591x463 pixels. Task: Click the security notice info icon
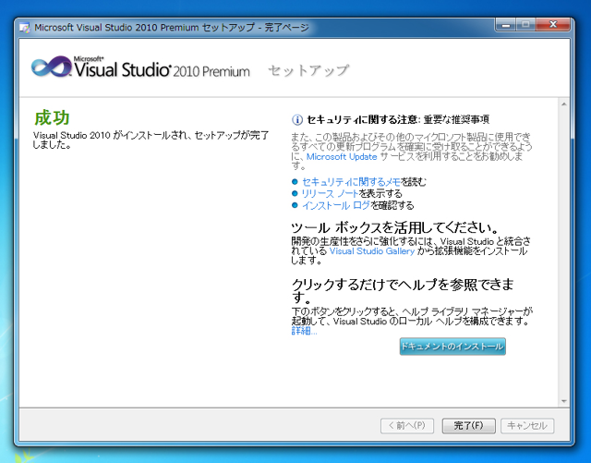coord(297,120)
